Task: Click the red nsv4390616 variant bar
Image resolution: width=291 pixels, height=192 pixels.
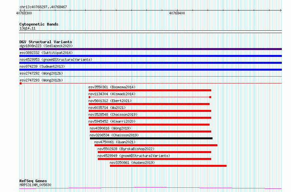Action: point(150,131)
